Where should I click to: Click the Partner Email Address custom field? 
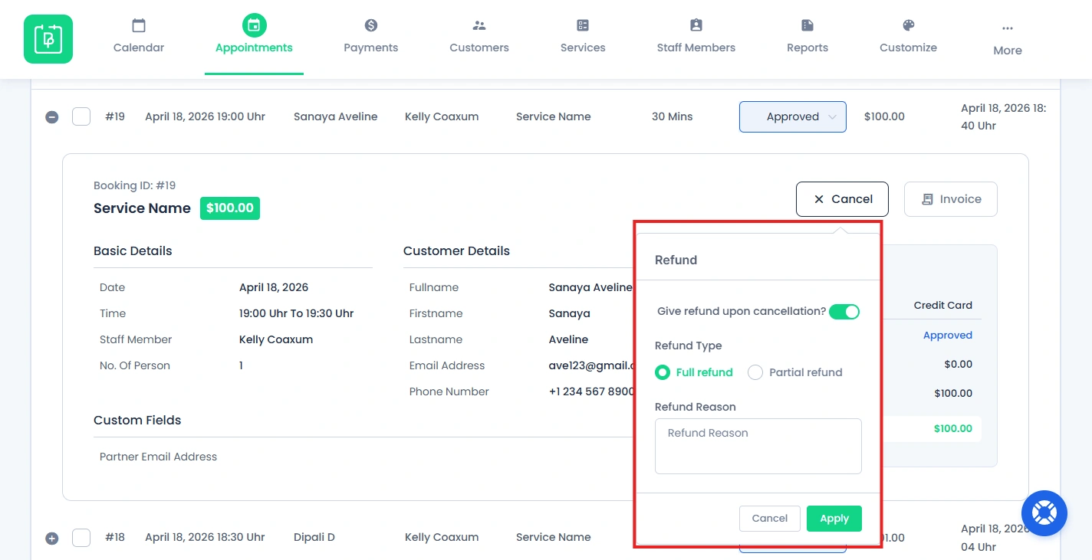(158, 457)
